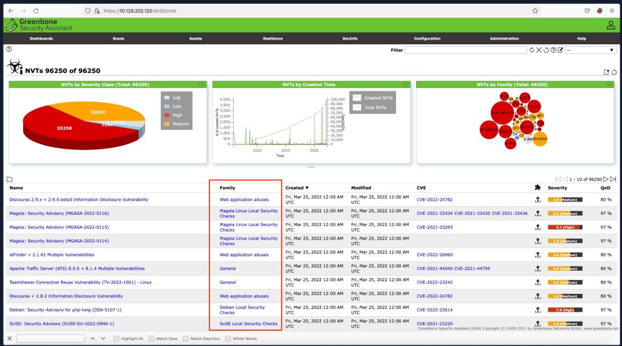Toggle Total NVTs legend in creation time chart
The height and width of the screenshot is (346, 622).
click(x=369, y=107)
